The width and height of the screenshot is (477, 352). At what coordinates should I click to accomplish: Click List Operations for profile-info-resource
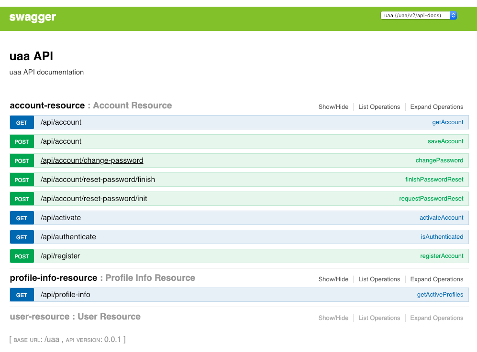[379, 279]
